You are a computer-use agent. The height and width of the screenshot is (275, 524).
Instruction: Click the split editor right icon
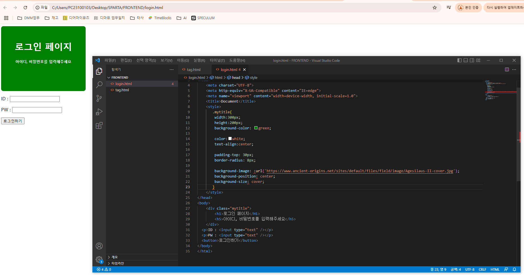pyautogui.click(x=507, y=70)
